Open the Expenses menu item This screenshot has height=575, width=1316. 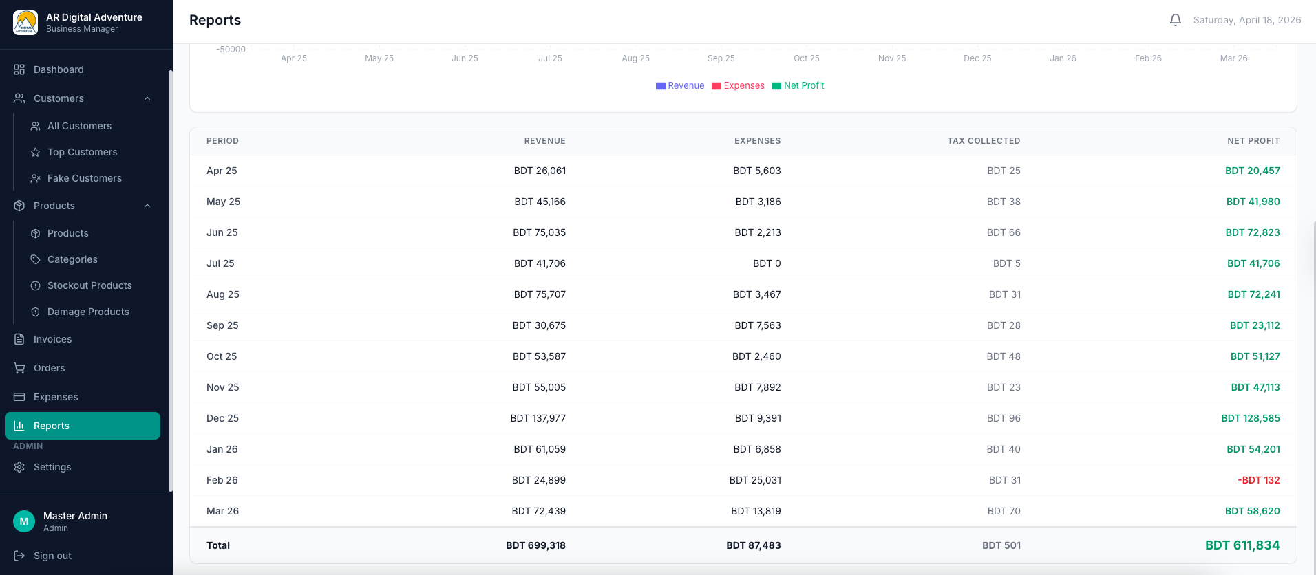point(56,397)
